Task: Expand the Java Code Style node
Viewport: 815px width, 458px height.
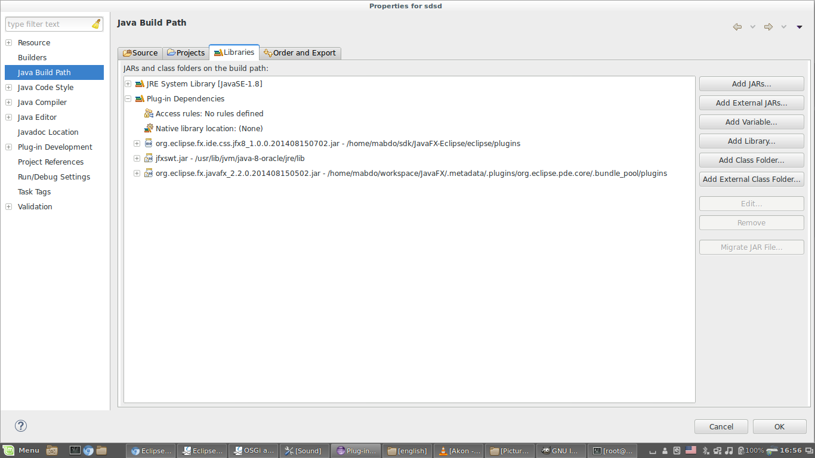Action: click(8, 88)
